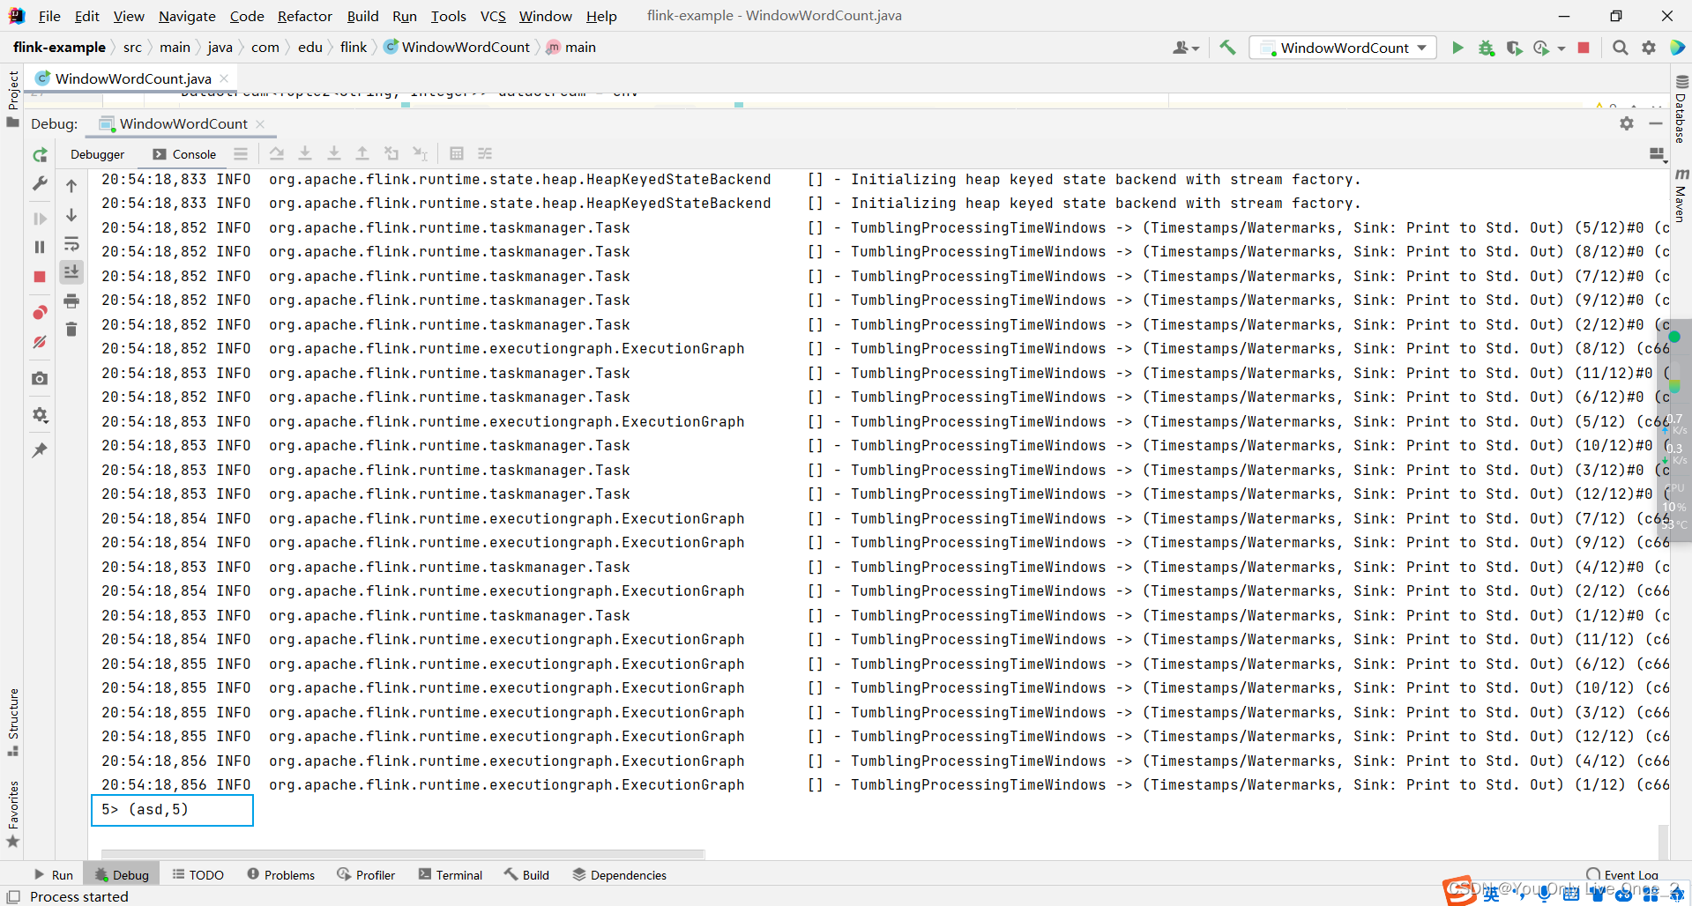Get thread dump with camera icon
The image size is (1692, 906).
coord(40,378)
